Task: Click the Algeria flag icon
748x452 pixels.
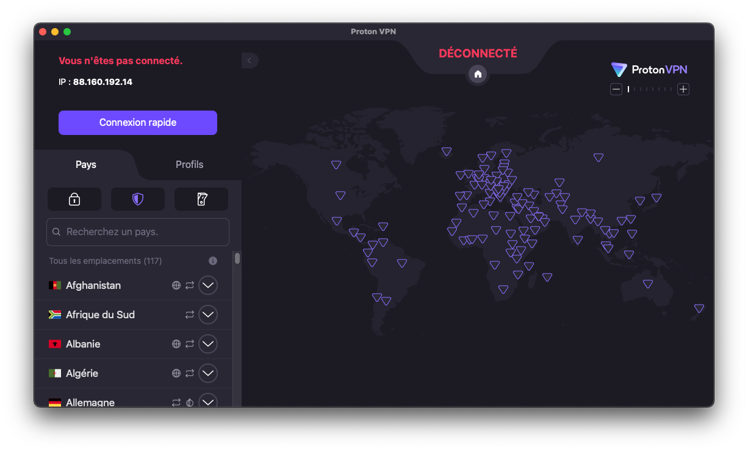Action: click(55, 373)
